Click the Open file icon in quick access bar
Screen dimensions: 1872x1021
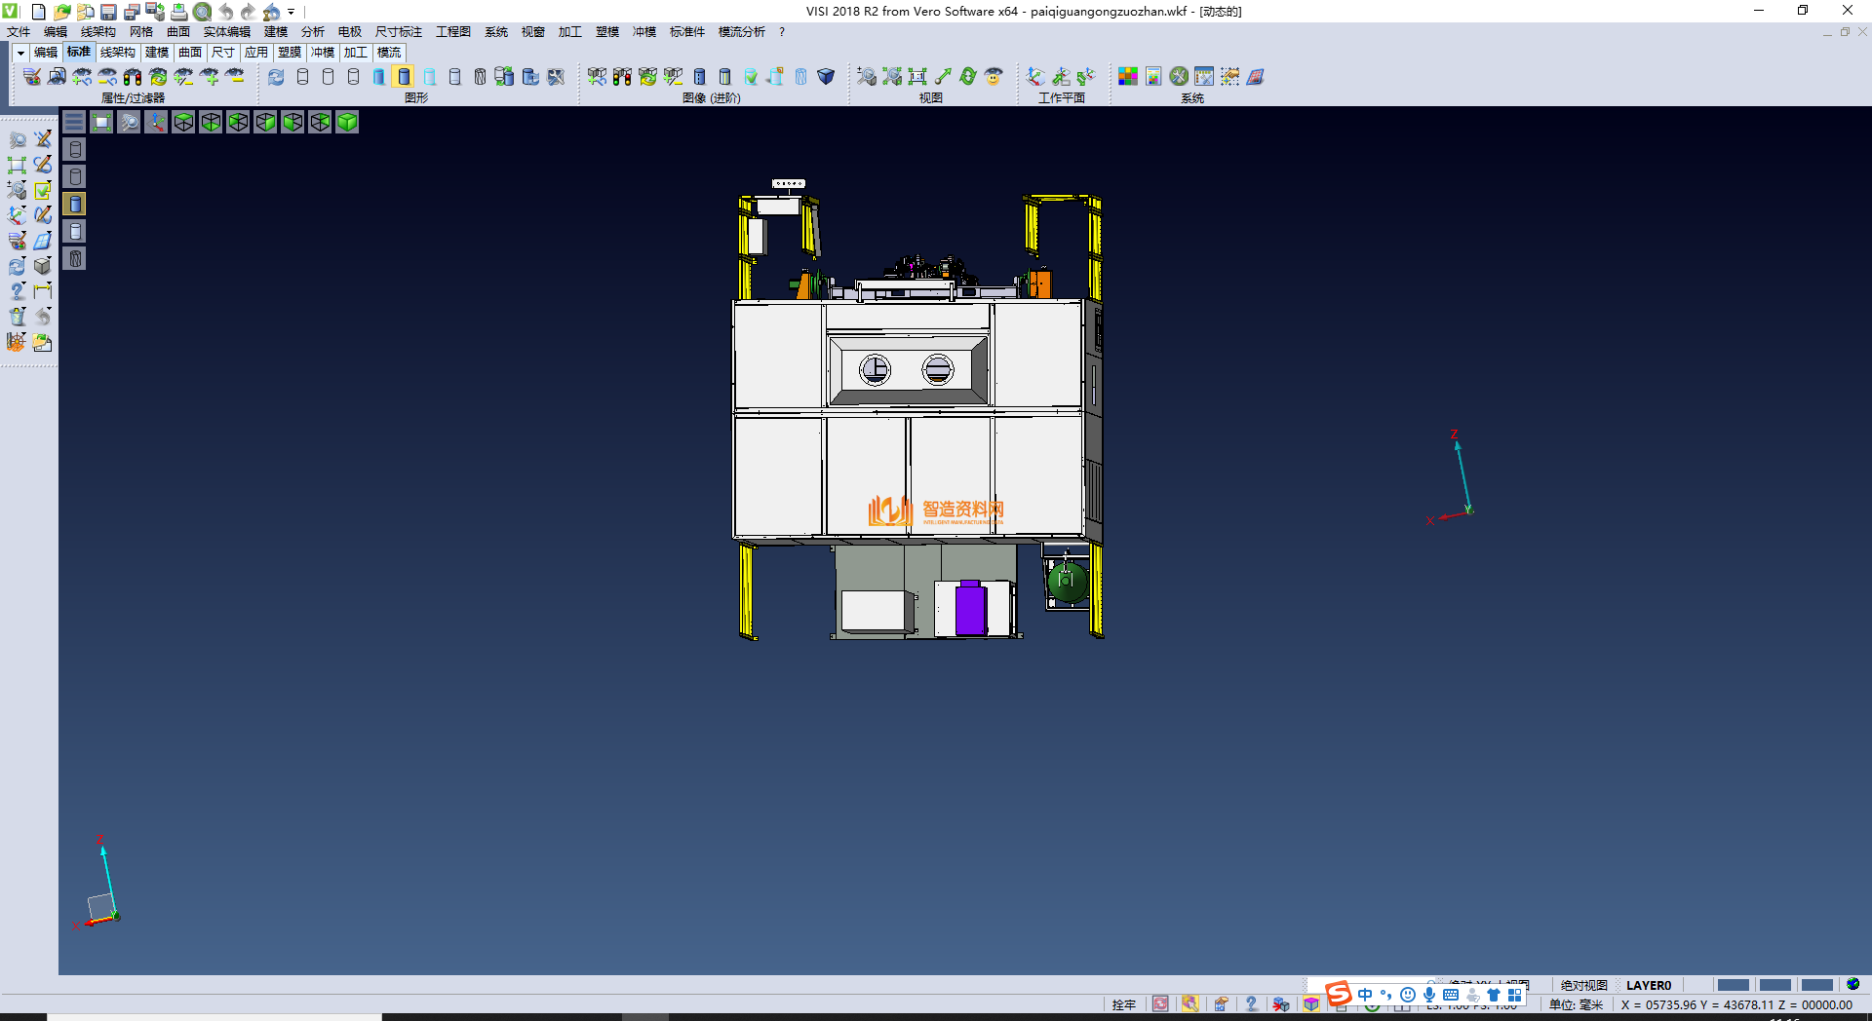click(x=61, y=12)
